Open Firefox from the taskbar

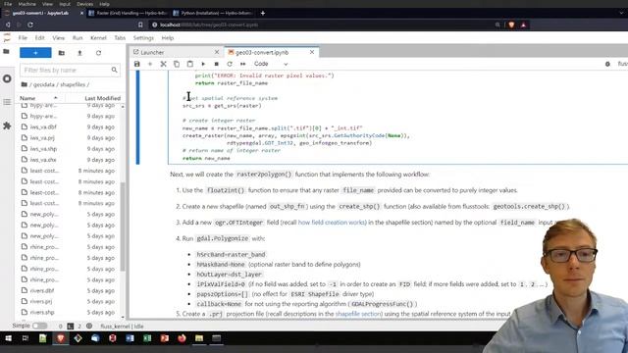coord(182,338)
